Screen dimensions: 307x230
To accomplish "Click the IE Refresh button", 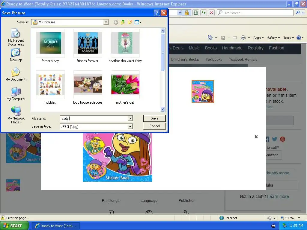I will point(204,13).
